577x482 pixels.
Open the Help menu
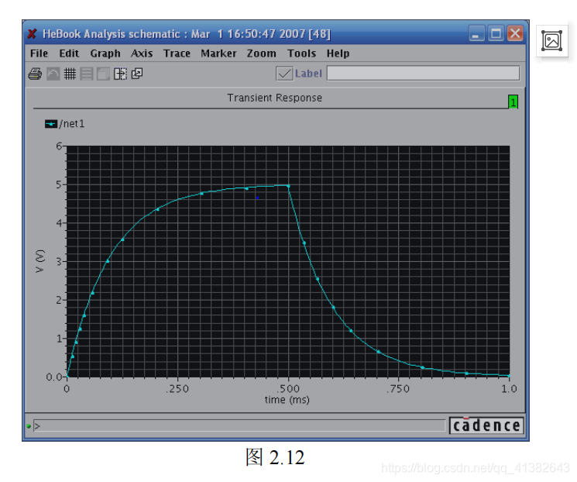pyautogui.click(x=338, y=53)
